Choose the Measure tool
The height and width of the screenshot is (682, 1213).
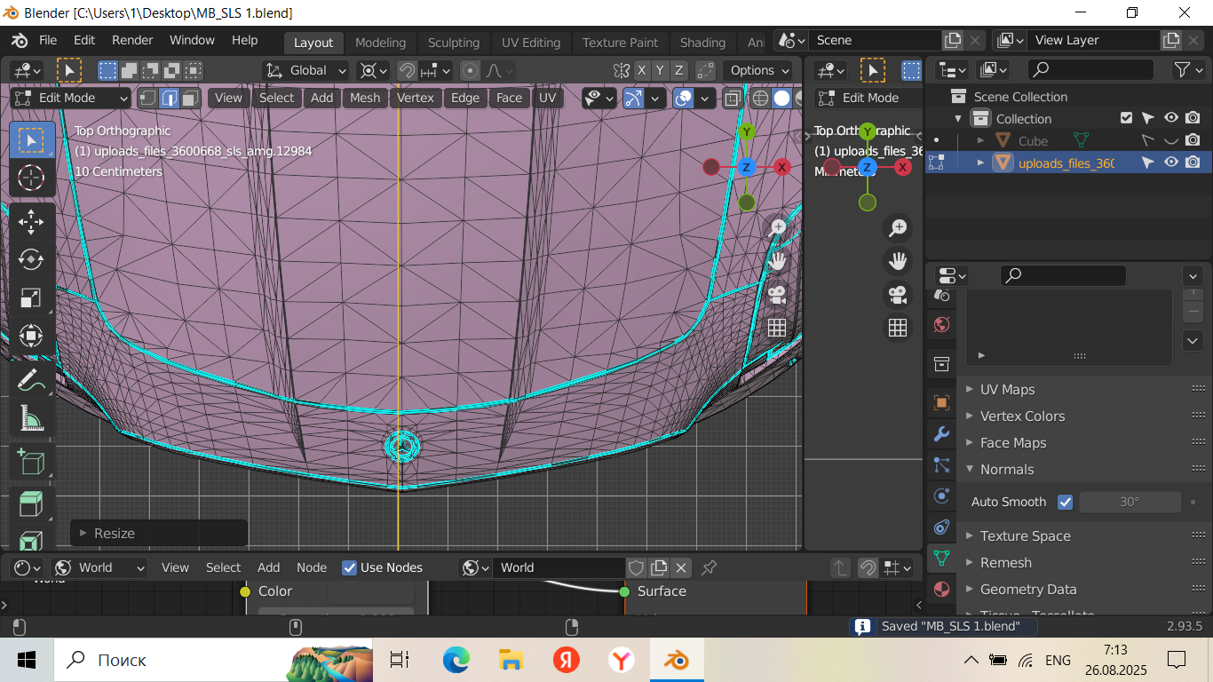click(x=31, y=418)
